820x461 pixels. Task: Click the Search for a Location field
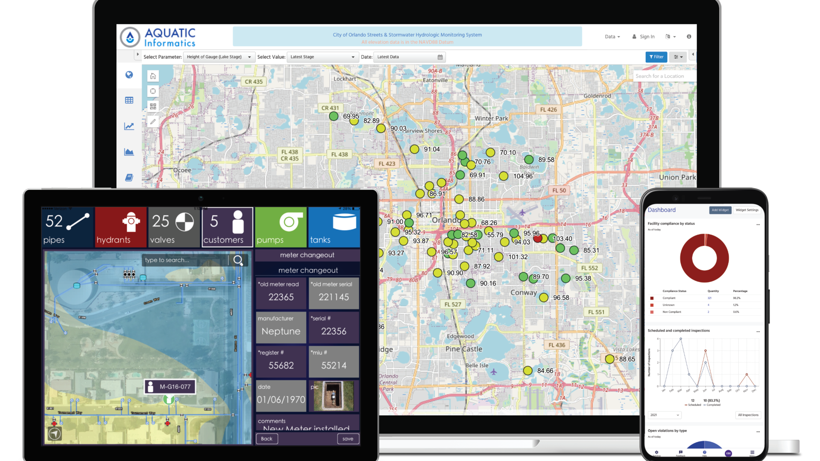point(664,76)
